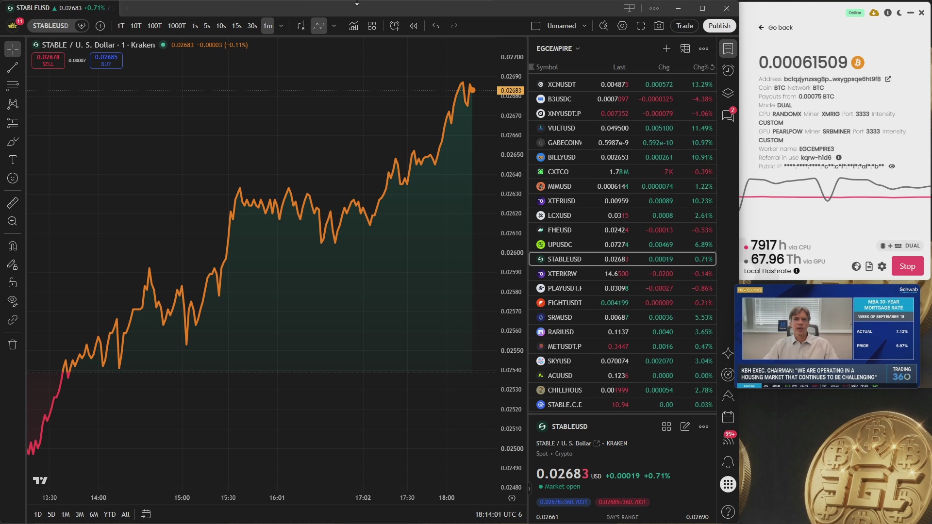
Task: Take a chart snapshot with camera
Action: (659, 26)
